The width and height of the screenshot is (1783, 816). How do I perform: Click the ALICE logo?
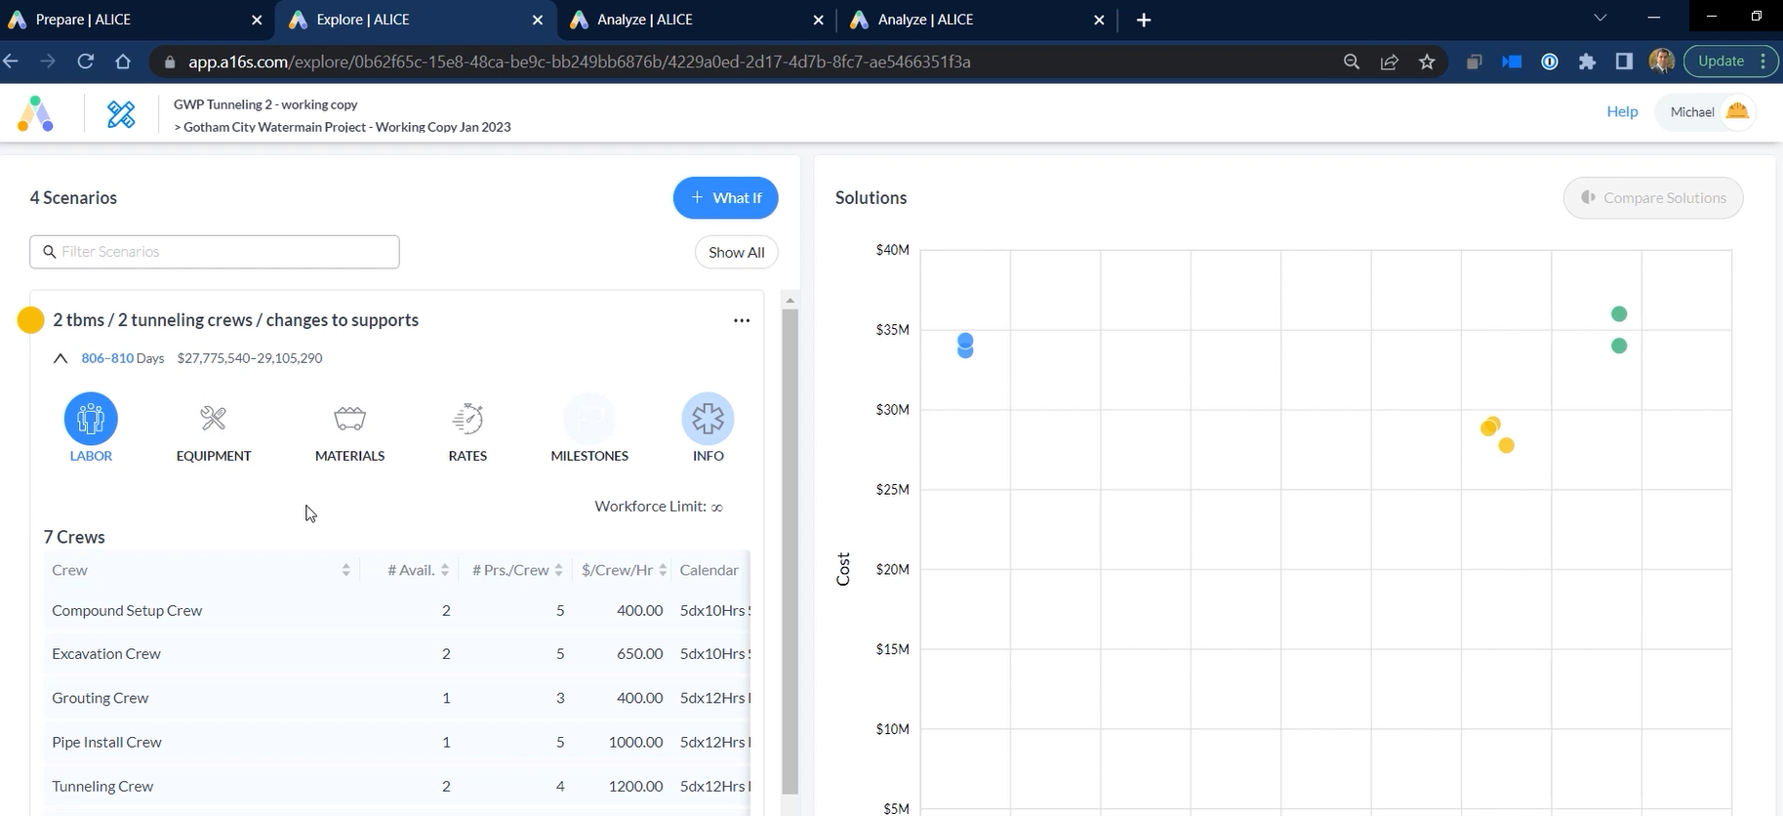click(x=36, y=114)
